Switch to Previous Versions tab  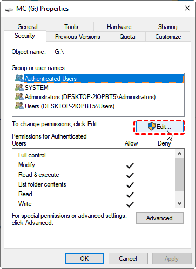pos(78,37)
